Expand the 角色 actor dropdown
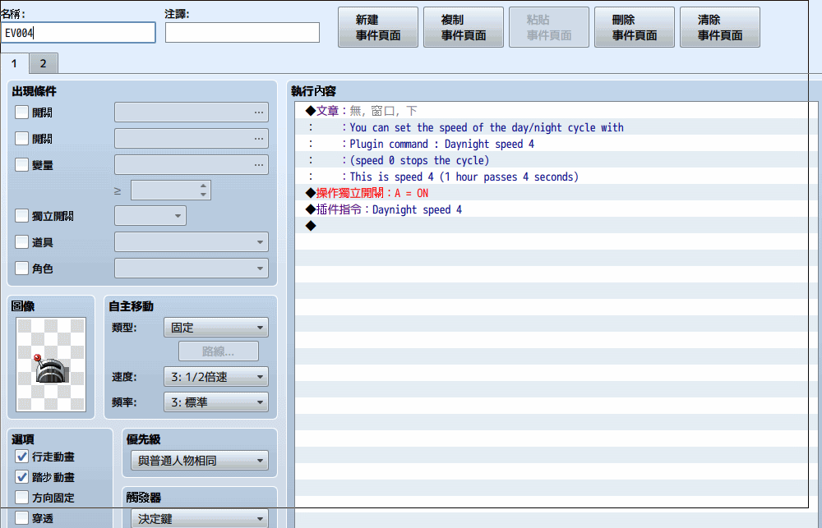 point(192,269)
